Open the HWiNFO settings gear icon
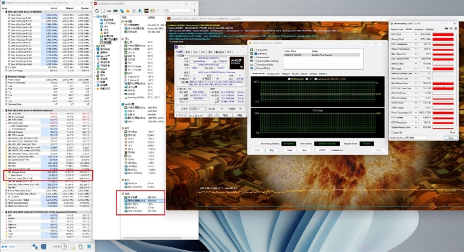464x252 pixels. point(80,247)
